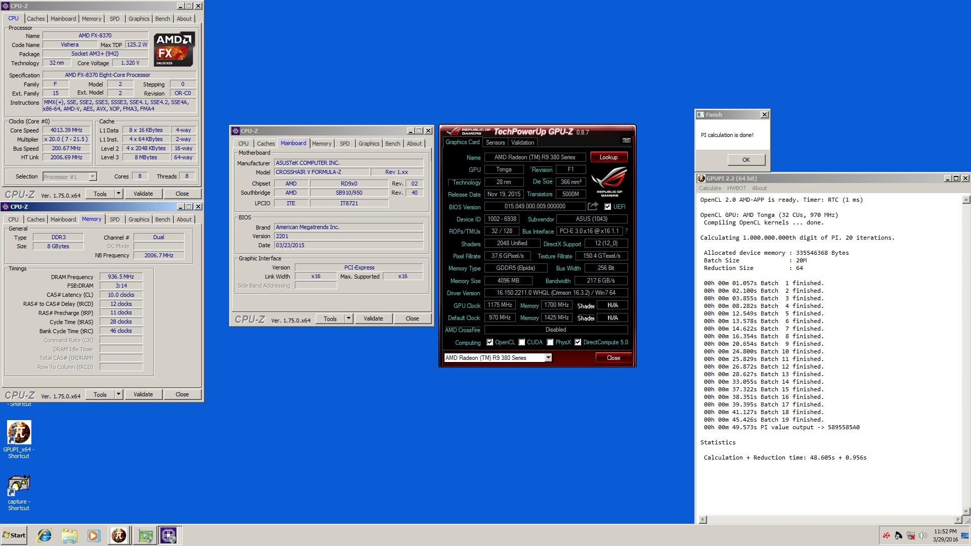
Task: Toggle the CUDA computing checkbox
Action: (521, 342)
